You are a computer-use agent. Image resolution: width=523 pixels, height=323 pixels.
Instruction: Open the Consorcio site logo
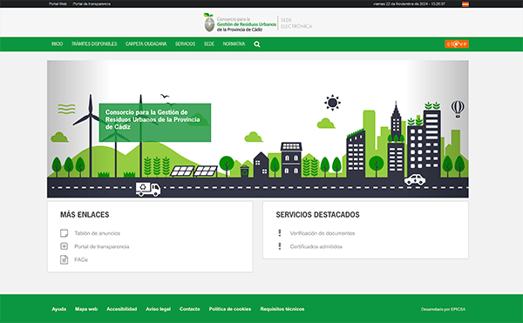point(241,23)
